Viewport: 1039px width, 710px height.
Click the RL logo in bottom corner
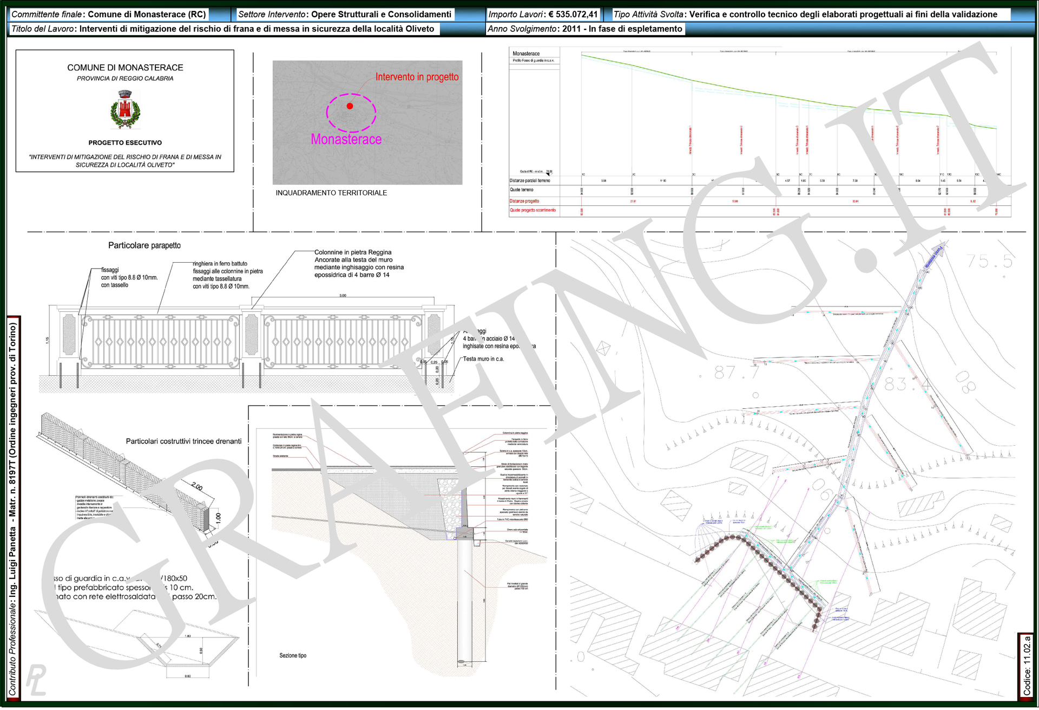(36, 680)
